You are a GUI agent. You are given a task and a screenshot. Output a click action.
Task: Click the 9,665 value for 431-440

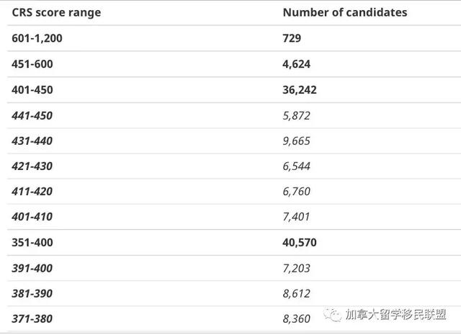pyautogui.click(x=296, y=141)
